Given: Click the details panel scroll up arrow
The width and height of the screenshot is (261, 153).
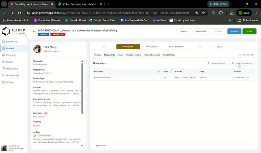Looking at the screenshot, I should 82,61.
